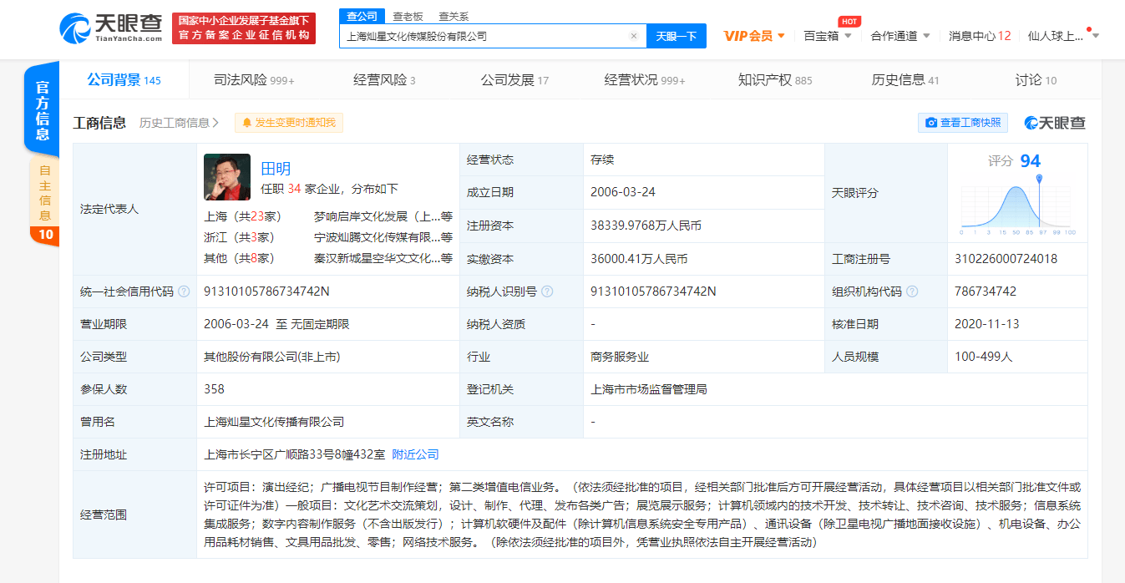Click the 发生变更时通知我 button
The width and height of the screenshot is (1125, 583).
(289, 123)
